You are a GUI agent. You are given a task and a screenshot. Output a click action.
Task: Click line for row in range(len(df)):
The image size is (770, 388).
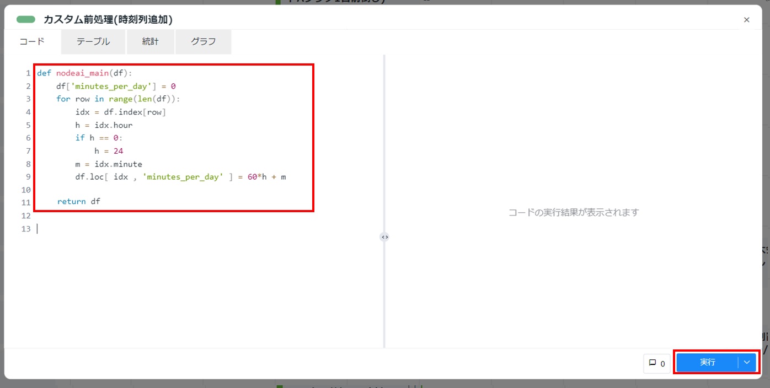118,99
